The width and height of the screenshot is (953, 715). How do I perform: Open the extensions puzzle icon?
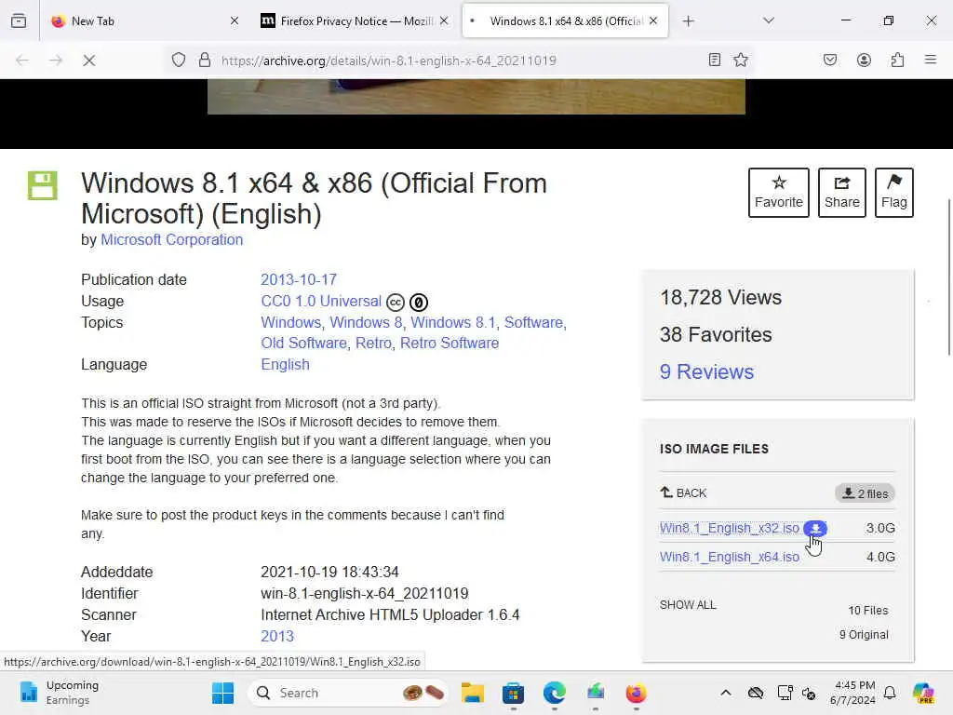pos(897,60)
